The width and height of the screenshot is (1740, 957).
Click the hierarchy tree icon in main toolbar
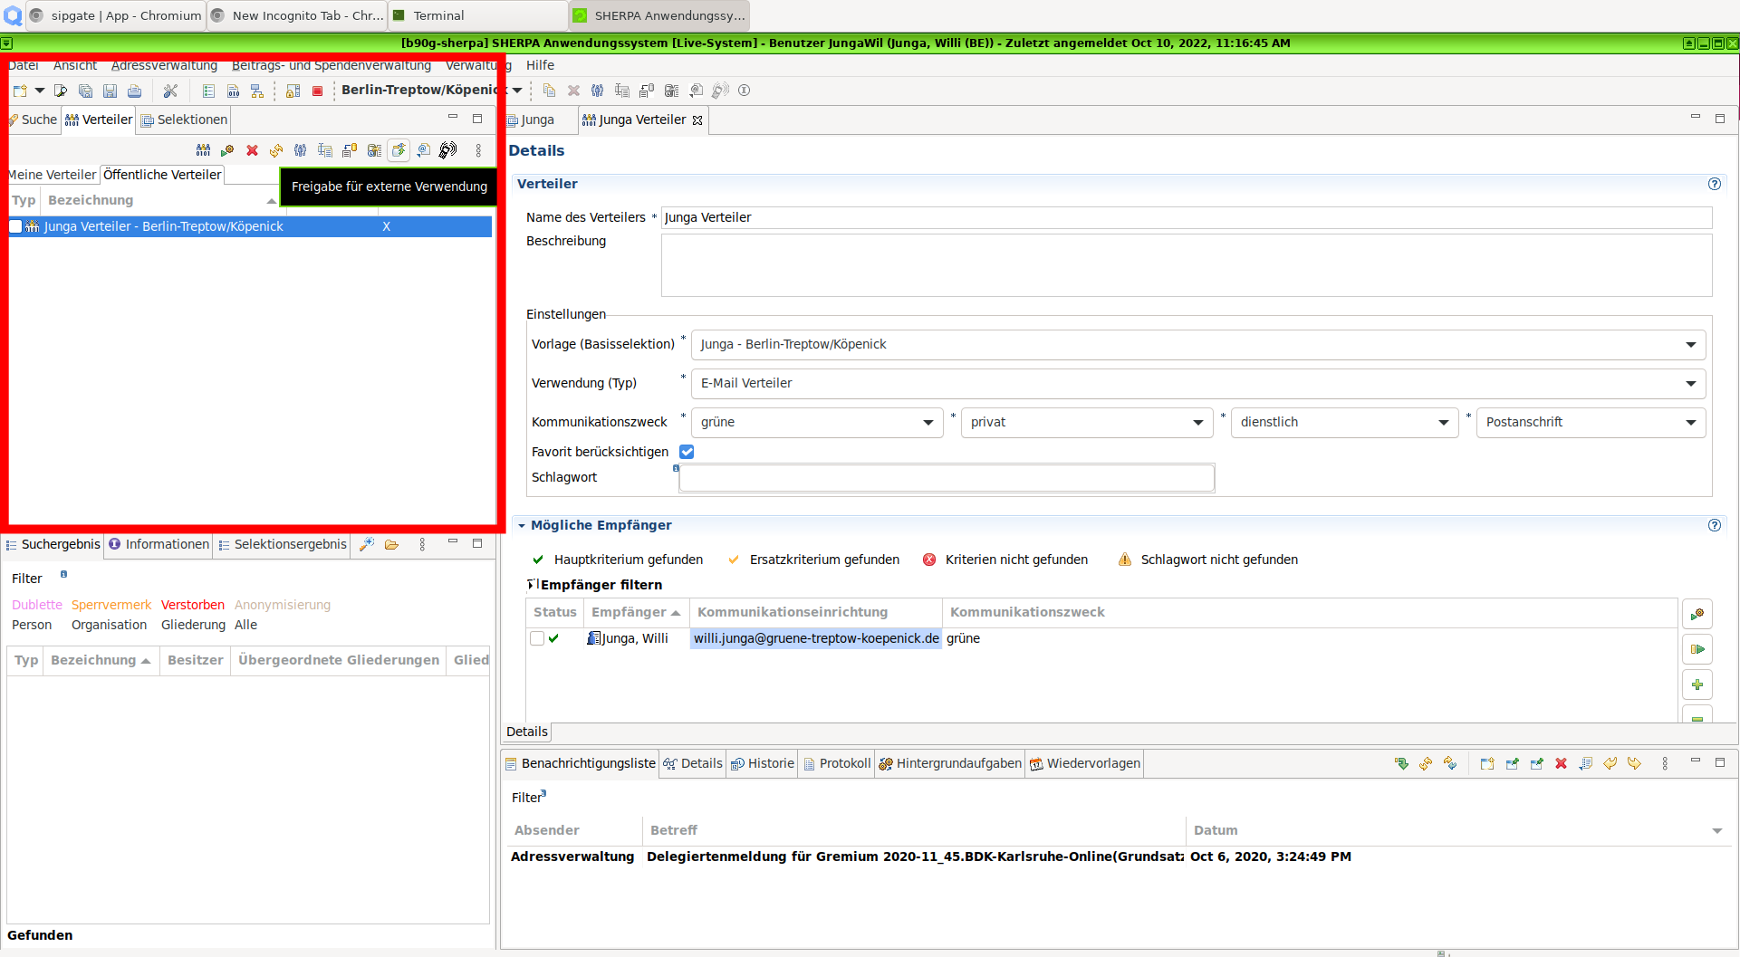click(257, 91)
